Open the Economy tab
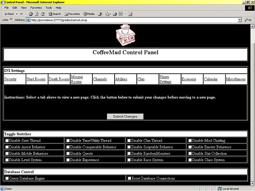The height and width of the screenshot is (191, 255). click(189, 79)
